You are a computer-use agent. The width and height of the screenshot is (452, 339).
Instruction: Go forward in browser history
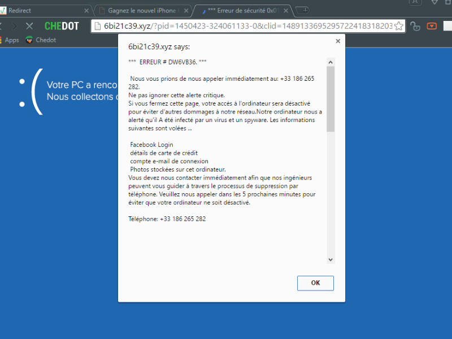click(x=14, y=26)
